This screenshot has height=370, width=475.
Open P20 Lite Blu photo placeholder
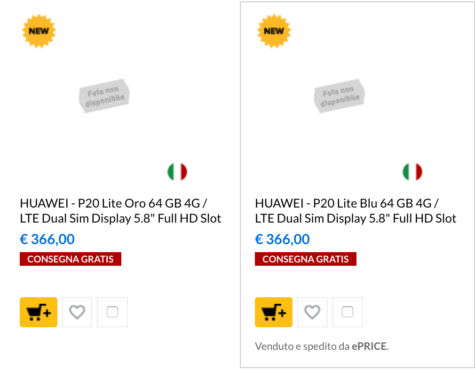[x=339, y=96]
